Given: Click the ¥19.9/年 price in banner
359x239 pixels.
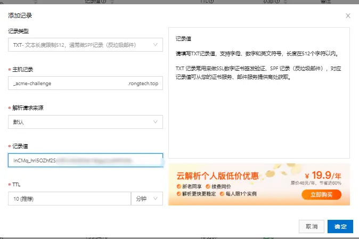Looking at the screenshot, I should pos(323,175).
